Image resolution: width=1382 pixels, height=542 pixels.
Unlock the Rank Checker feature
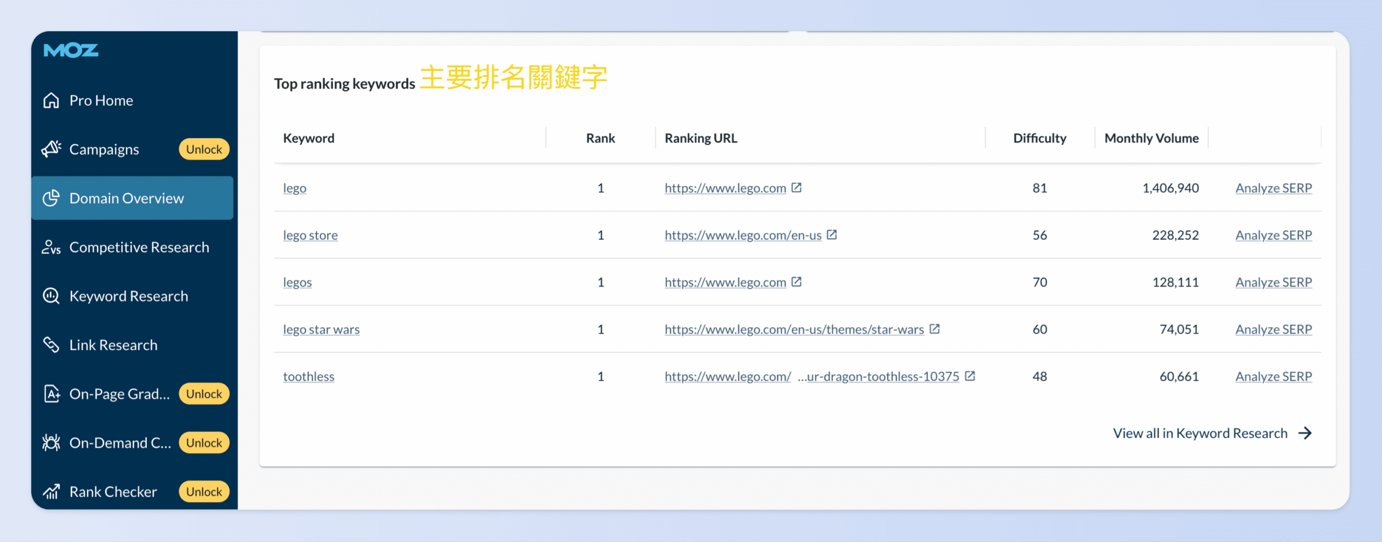(204, 491)
